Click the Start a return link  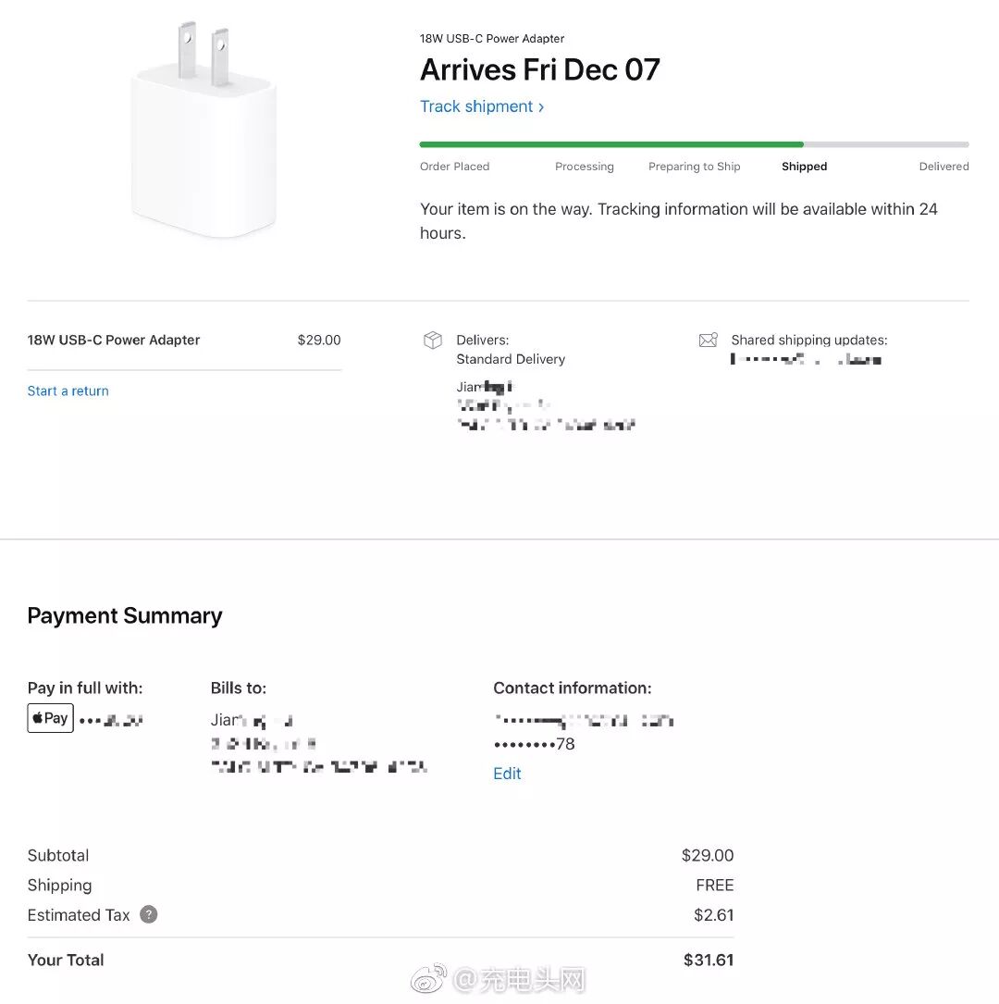(x=68, y=390)
